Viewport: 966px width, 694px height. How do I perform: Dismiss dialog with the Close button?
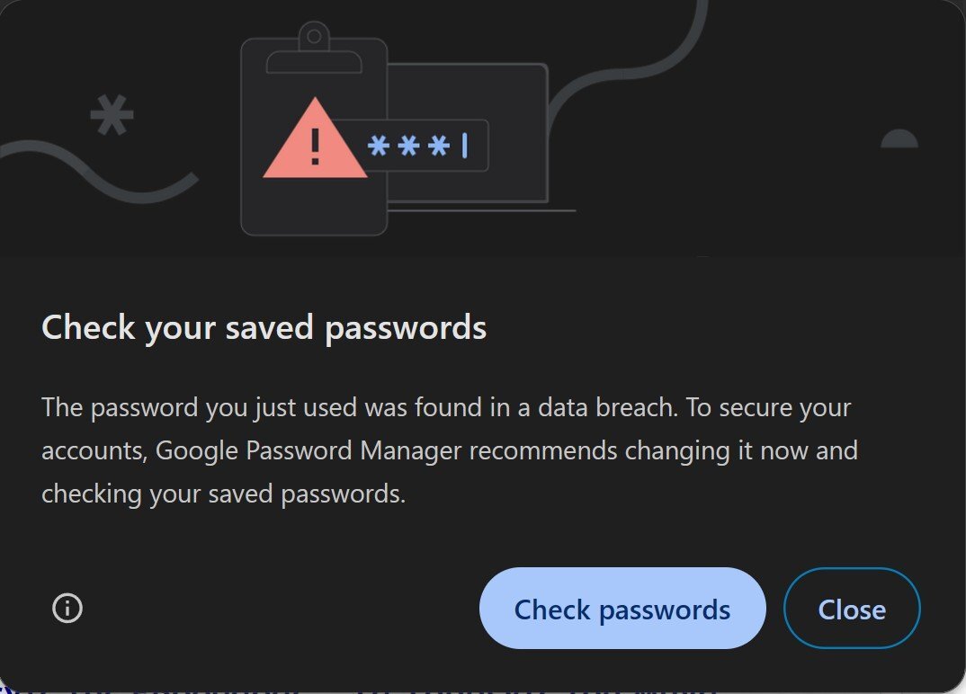coord(852,609)
